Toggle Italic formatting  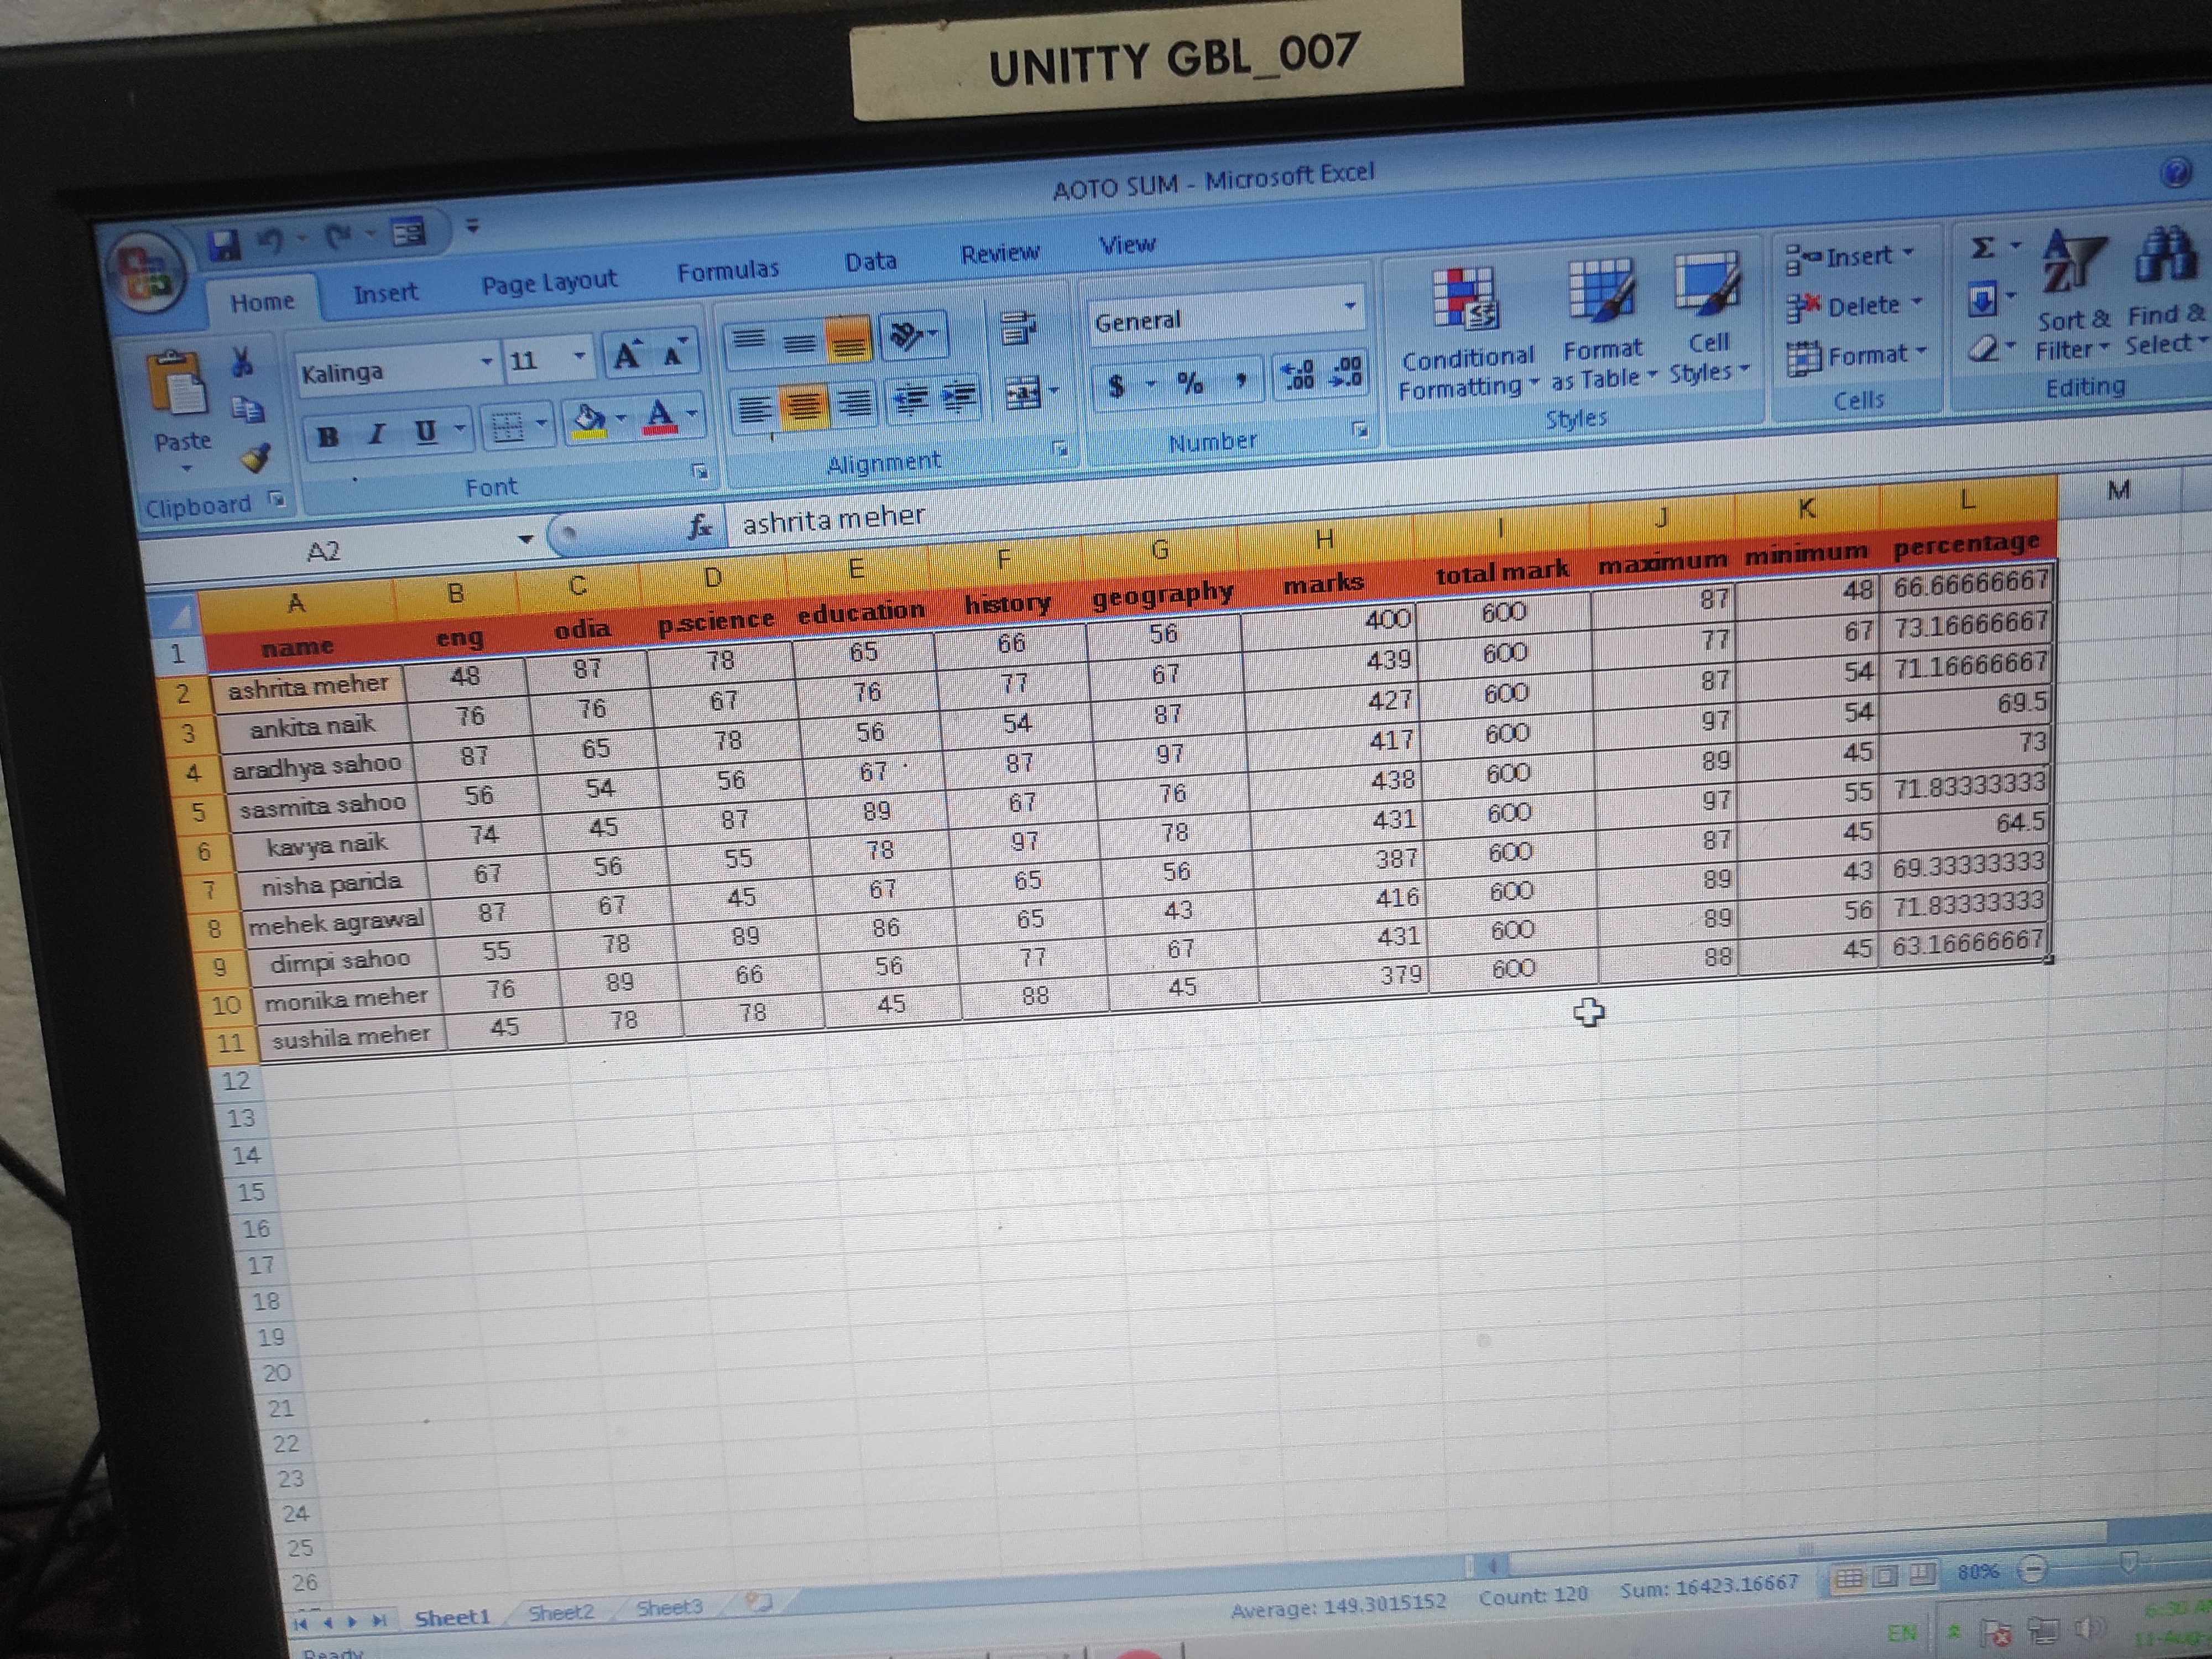pos(377,434)
